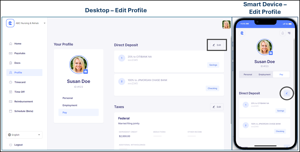The image size is (300, 152).
Task: Tap the camera icon on mobile profile photo
Action: (271, 53)
